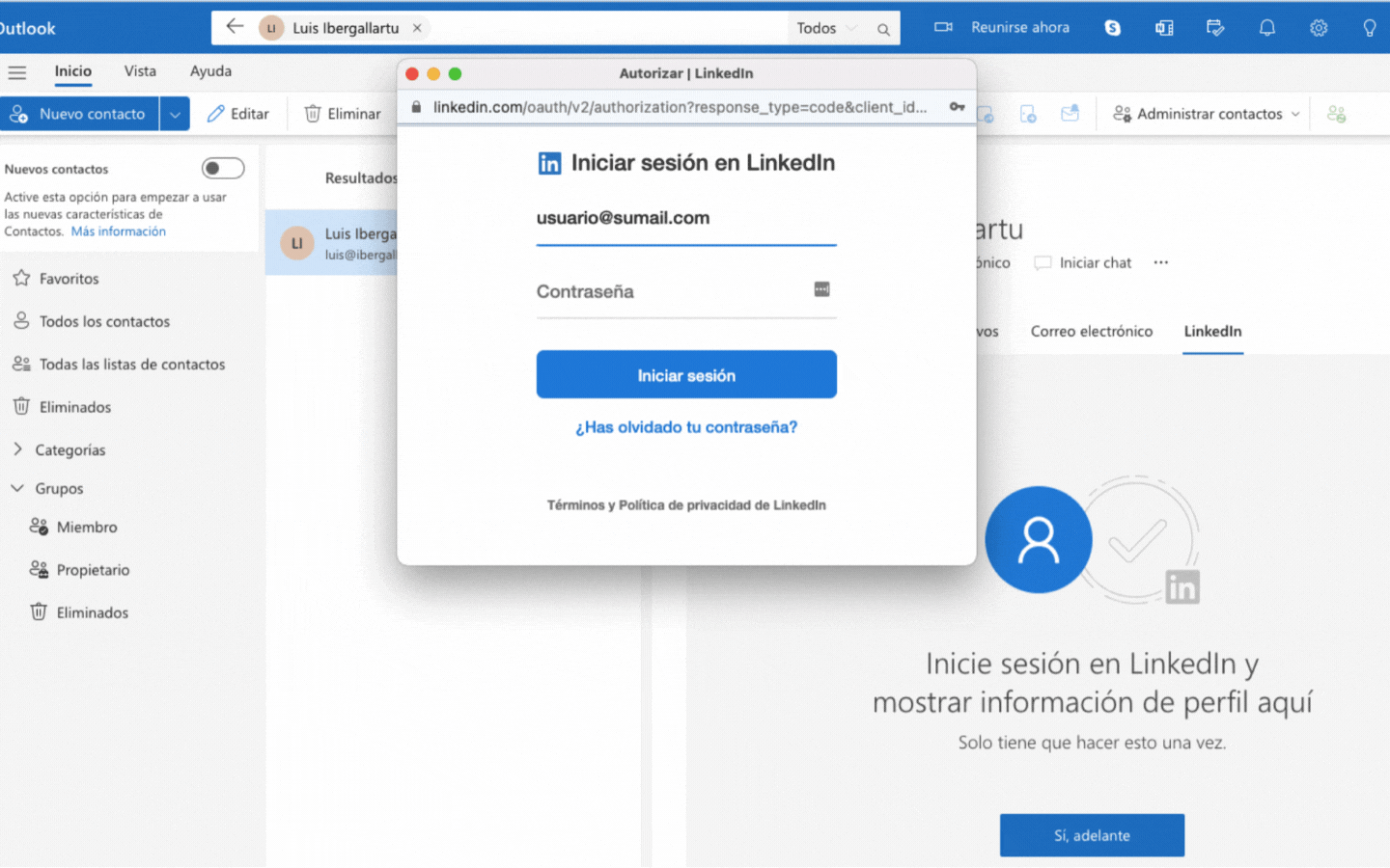Viewport: 1390px width, 868px height.
Task: Click the key icon in address bar
Action: 957,107
